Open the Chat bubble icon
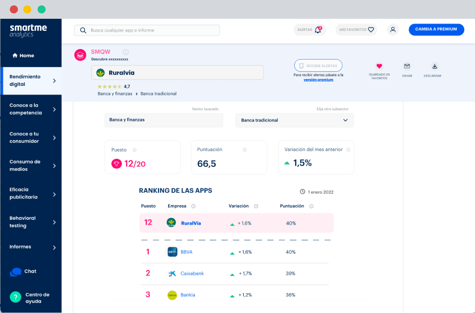475x313 pixels. [16, 272]
